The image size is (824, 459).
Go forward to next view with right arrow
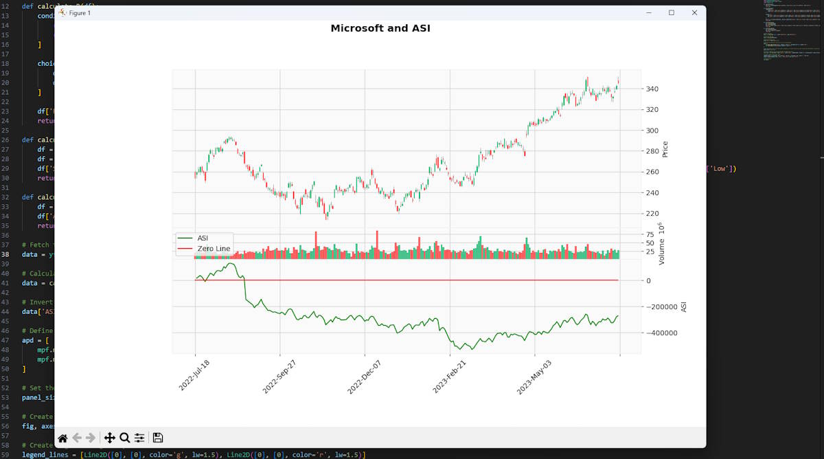tap(89, 438)
